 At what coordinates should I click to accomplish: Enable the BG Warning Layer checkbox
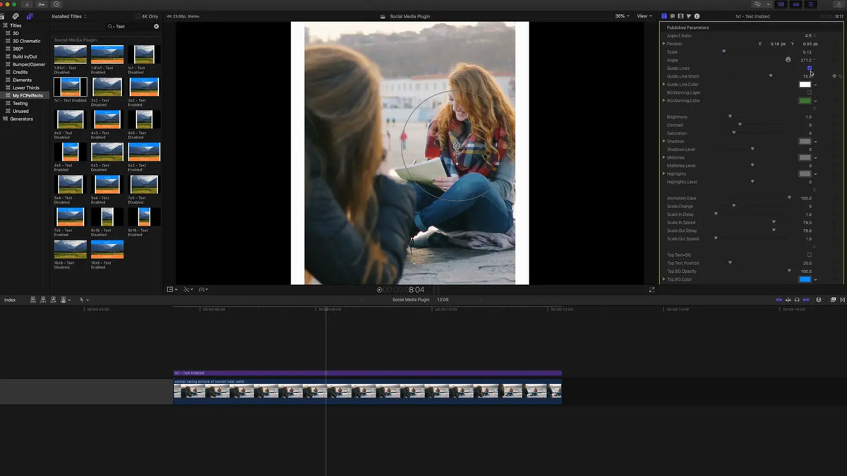pos(810,92)
